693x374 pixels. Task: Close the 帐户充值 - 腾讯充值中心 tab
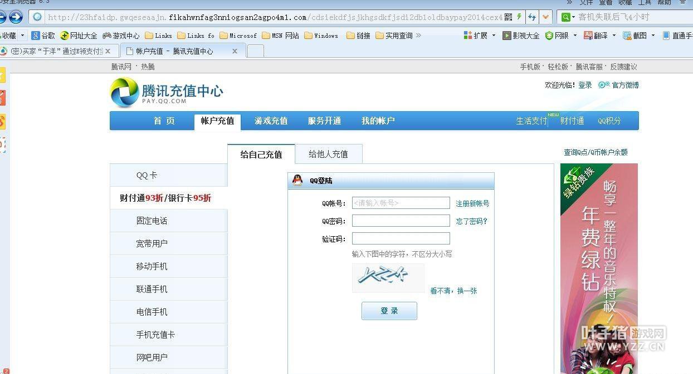[x=235, y=51]
